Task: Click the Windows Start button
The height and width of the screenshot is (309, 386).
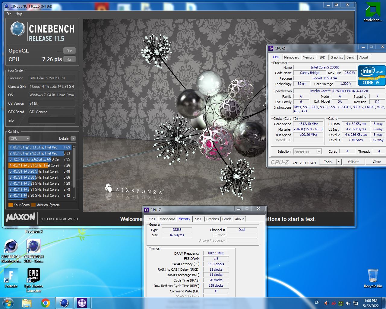Action: 8,303
